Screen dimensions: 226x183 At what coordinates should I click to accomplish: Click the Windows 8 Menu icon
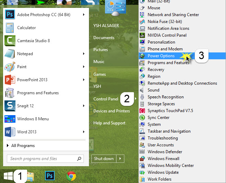(10, 119)
